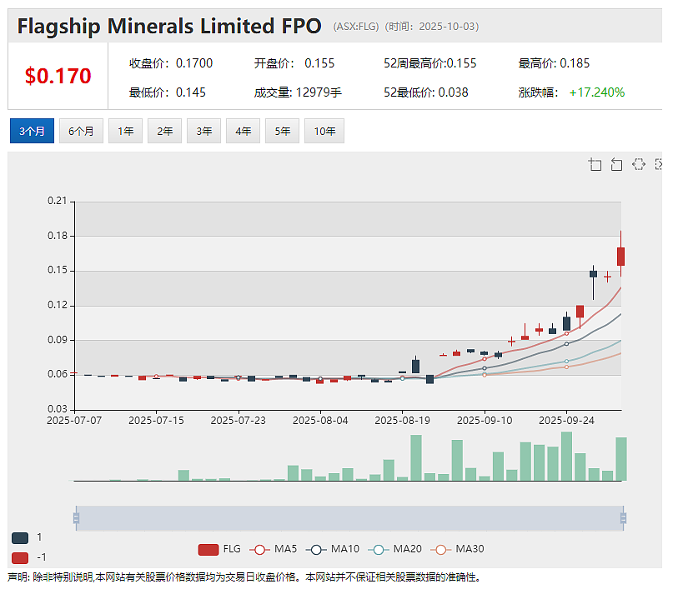Click the 成交量 12979手 value
673x594 pixels.
point(319,92)
